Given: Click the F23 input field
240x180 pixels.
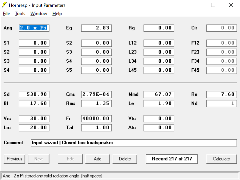Looking at the screenshot, I should (x=222, y=52).
